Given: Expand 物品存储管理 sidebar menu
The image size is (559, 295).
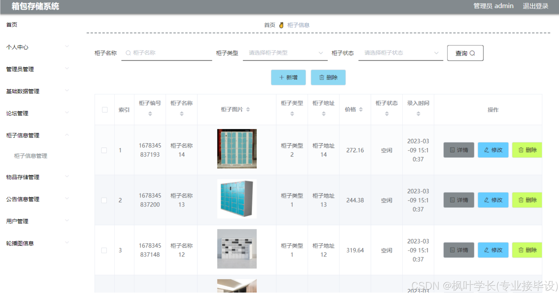Looking at the screenshot, I should 37,177.
